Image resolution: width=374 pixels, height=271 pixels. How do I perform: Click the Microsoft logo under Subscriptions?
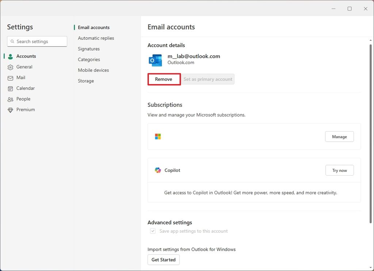(x=158, y=136)
